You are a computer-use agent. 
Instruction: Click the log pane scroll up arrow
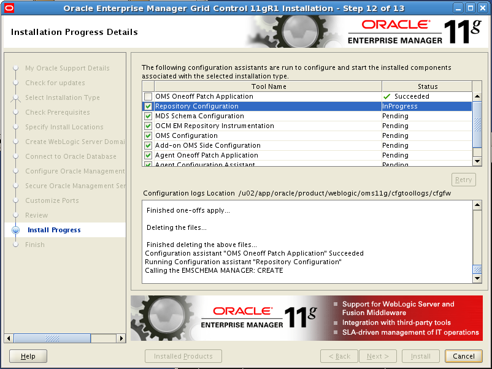click(x=477, y=205)
